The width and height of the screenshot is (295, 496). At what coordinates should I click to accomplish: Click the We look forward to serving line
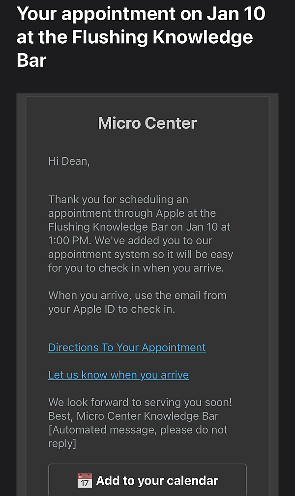pos(140,402)
